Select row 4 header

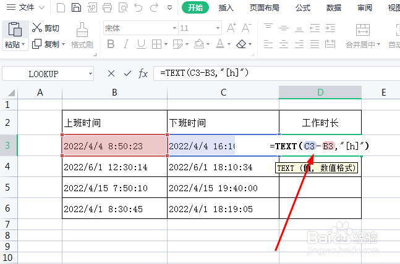click(x=7, y=167)
